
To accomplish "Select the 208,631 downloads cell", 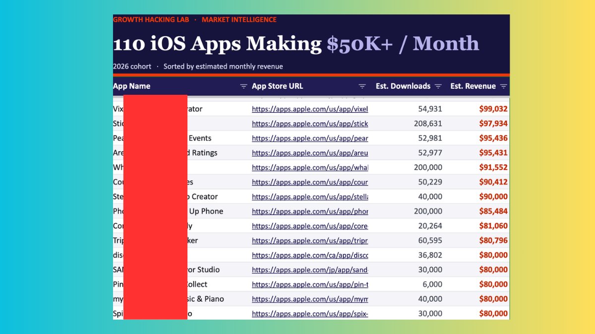I will [428, 124].
